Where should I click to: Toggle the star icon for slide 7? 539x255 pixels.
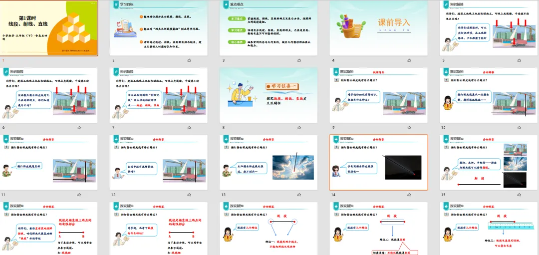click(189, 128)
